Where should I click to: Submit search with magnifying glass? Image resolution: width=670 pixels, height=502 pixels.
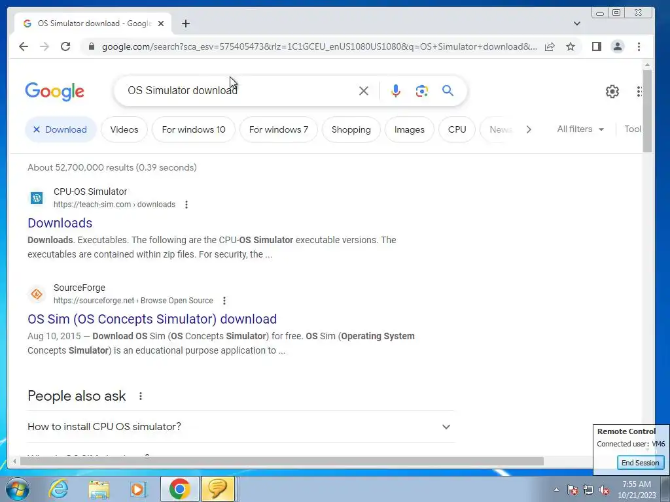pyautogui.click(x=448, y=90)
